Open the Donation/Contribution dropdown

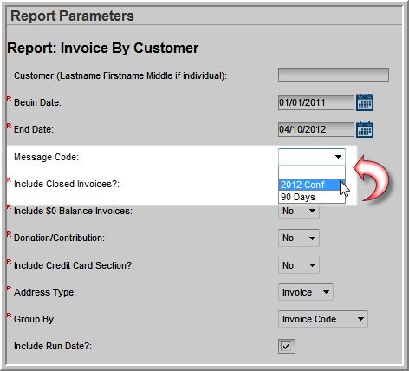pyautogui.click(x=299, y=238)
